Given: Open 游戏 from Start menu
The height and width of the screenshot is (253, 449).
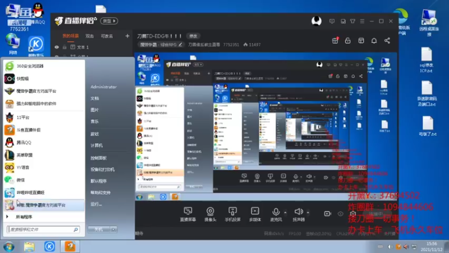Looking at the screenshot, I should click(95, 134).
